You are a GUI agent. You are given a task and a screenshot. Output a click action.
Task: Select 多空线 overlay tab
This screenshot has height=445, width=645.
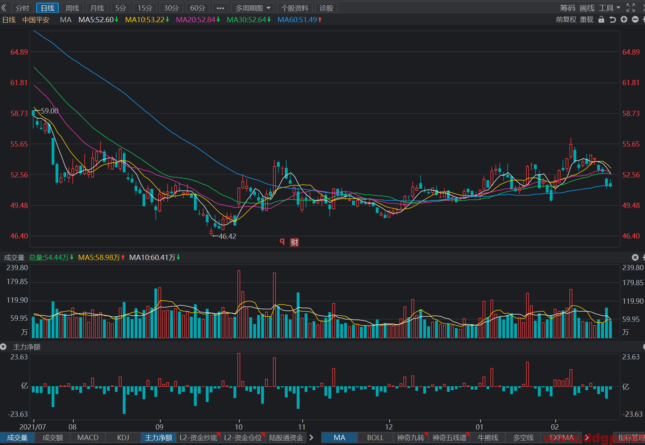coord(523,437)
